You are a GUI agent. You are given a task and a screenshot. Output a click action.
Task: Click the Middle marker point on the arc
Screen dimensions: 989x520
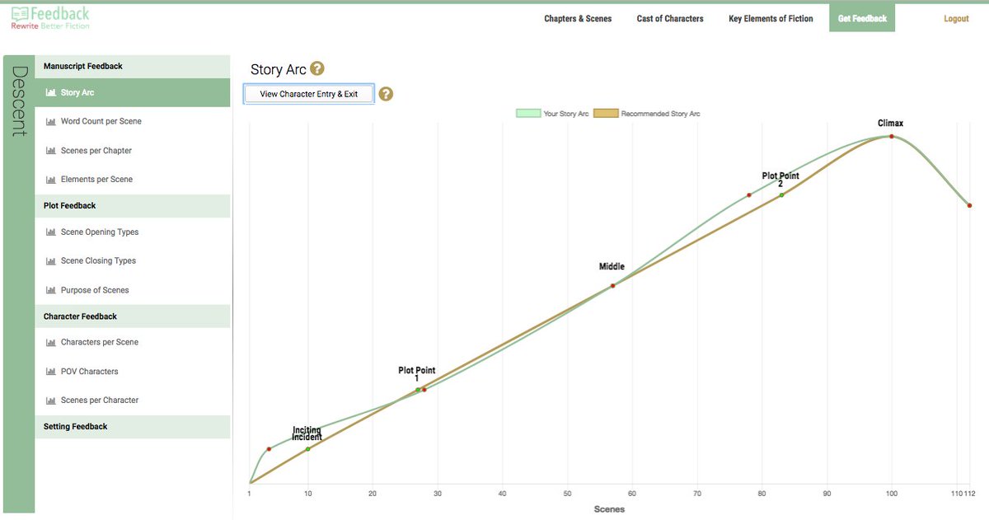612,286
